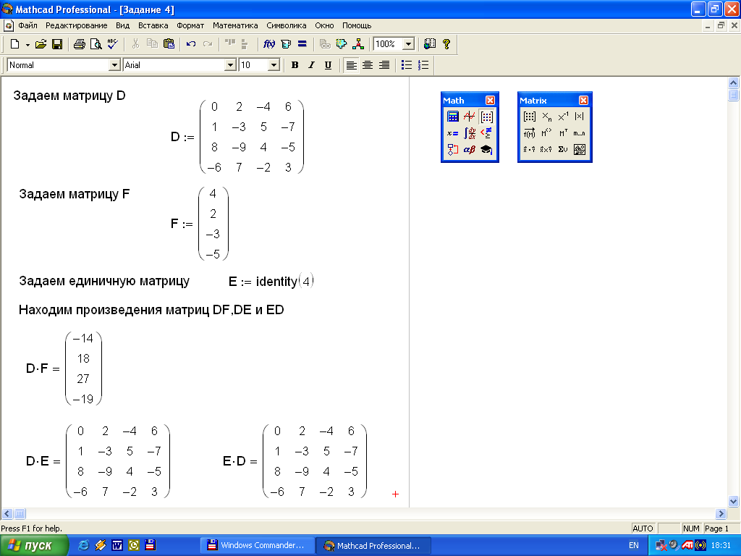Open the Формат menu

point(190,25)
